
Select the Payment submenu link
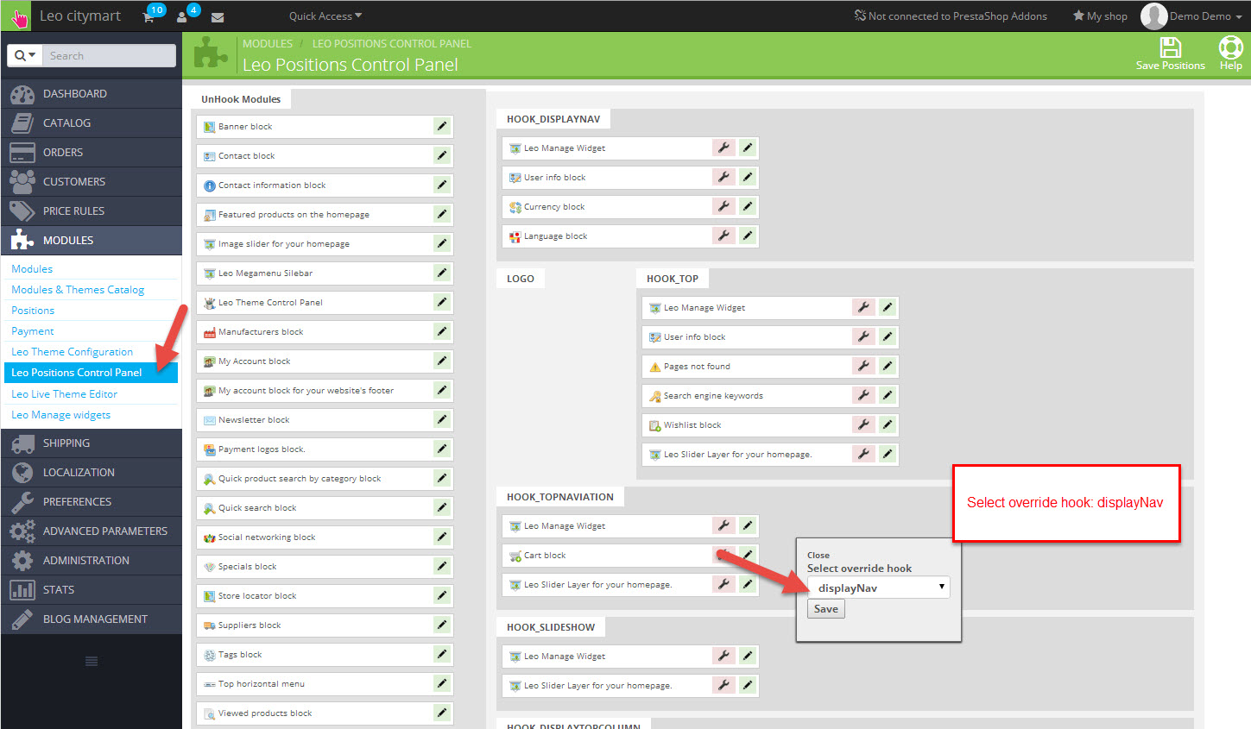click(x=32, y=331)
